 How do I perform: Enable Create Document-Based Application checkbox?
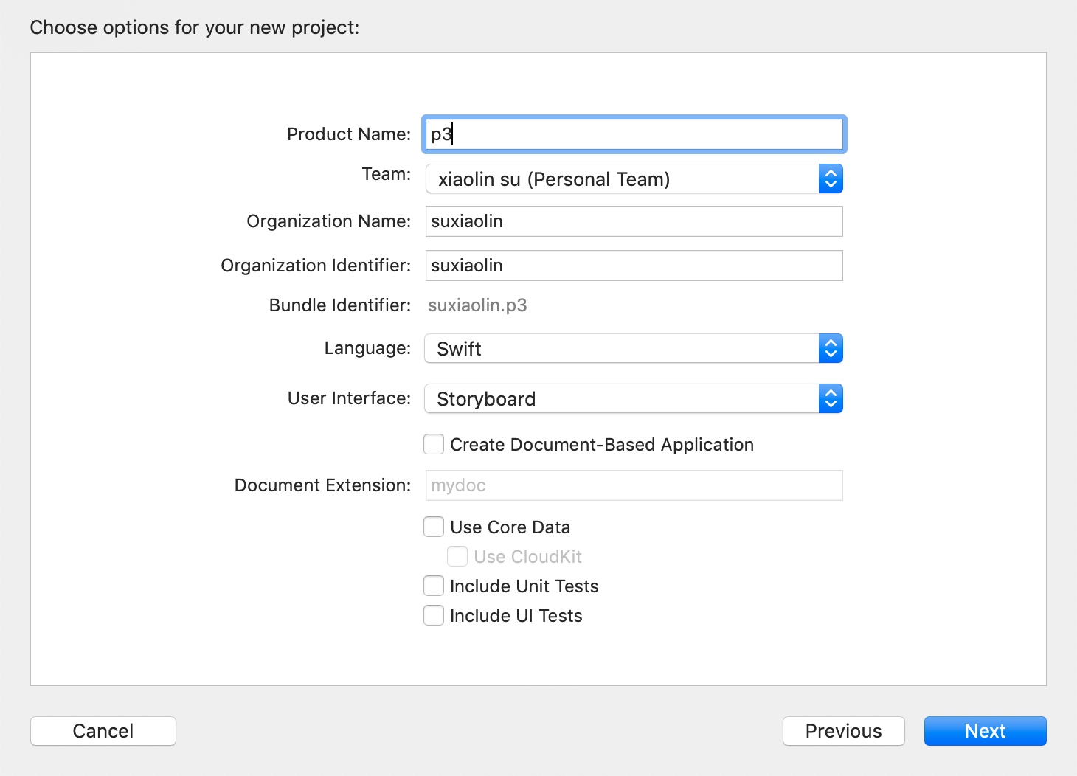(434, 444)
